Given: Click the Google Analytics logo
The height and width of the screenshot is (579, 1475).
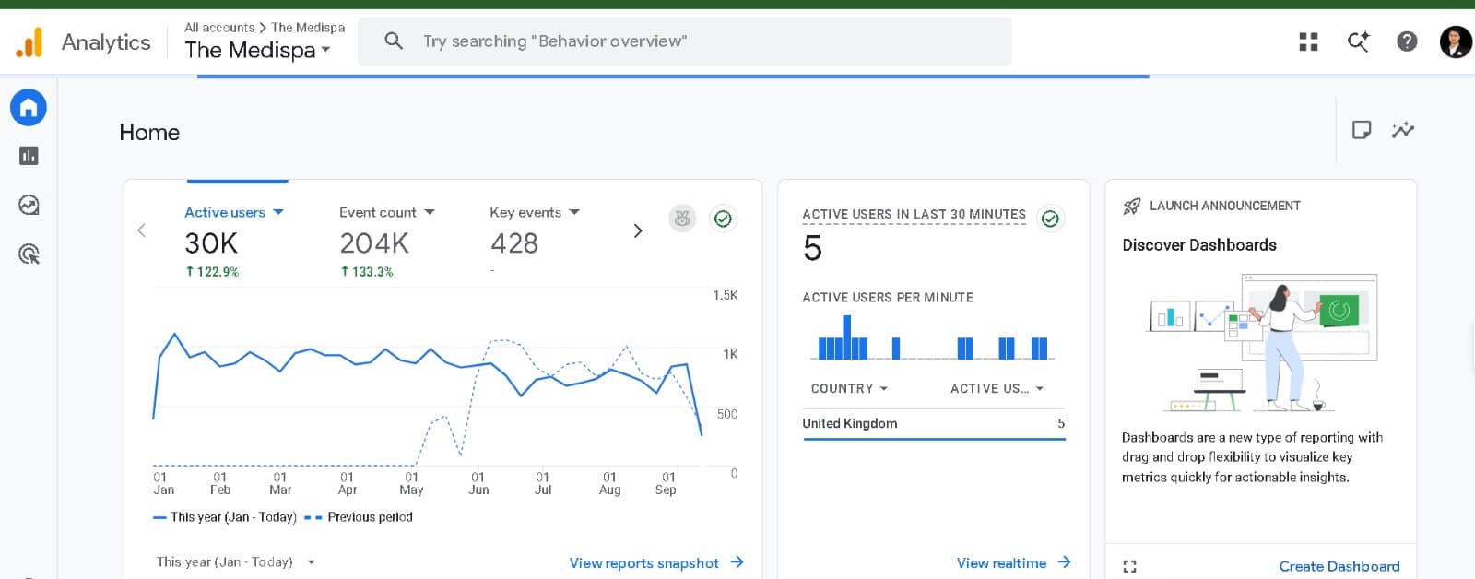Looking at the screenshot, I should (29, 41).
